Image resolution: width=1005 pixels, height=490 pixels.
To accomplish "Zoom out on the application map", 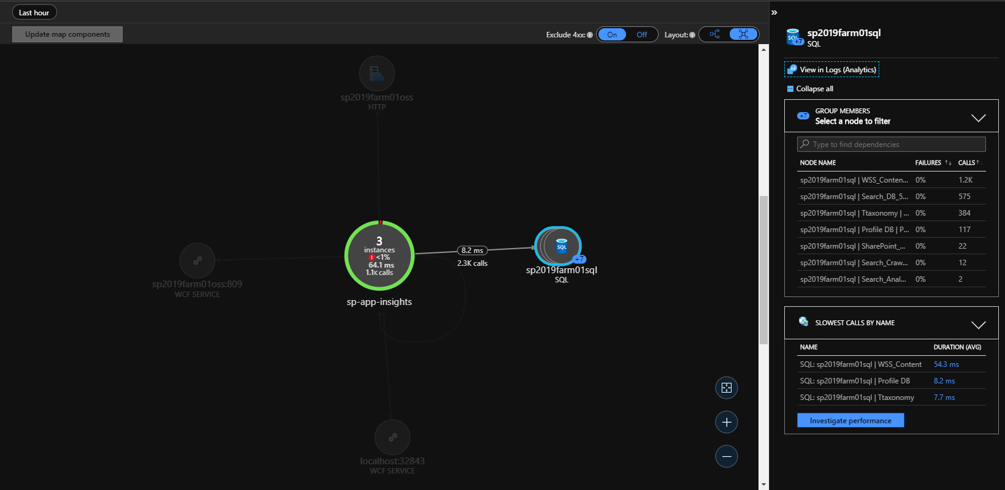I will [x=727, y=456].
